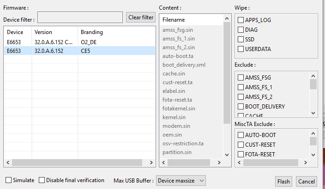Viewport: 325px width, 189px height.
Task: Enable the DIAG wipe checkbox
Action: coord(241,30)
